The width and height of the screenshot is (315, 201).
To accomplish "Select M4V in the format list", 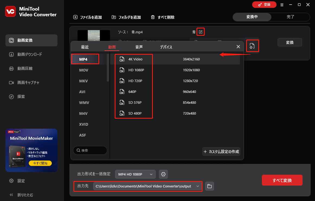I will click(83, 114).
